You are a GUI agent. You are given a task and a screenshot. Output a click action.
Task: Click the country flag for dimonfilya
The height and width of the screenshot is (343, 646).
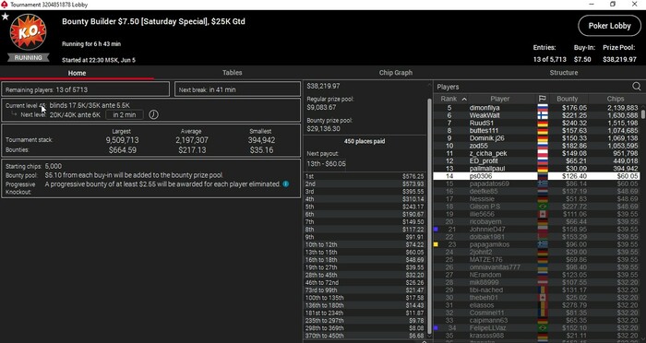(x=543, y=108)
